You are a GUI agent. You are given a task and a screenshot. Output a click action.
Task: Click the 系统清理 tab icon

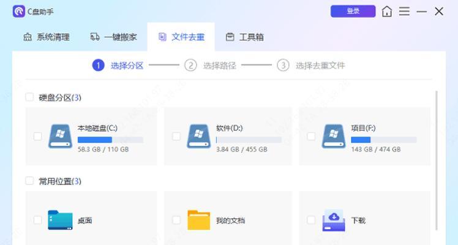(x=28, y=37)
